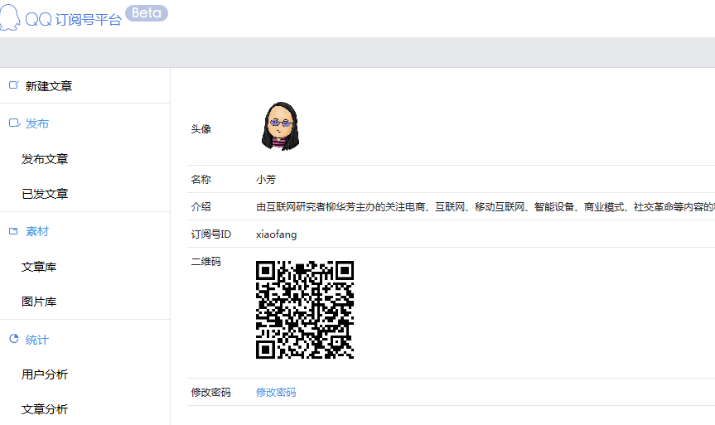The image size is (715, 425).
Task: Click the 素材 folder icon
Action: [14, 231]
